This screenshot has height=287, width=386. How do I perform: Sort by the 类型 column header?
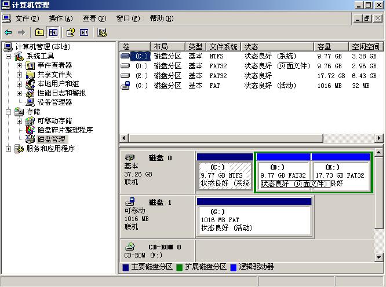point(196,46)
